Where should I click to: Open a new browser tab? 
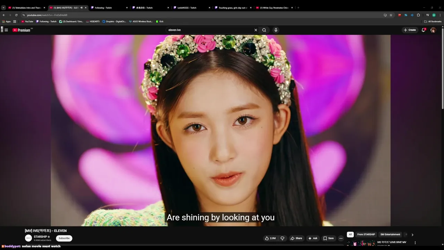coord(298,8)
